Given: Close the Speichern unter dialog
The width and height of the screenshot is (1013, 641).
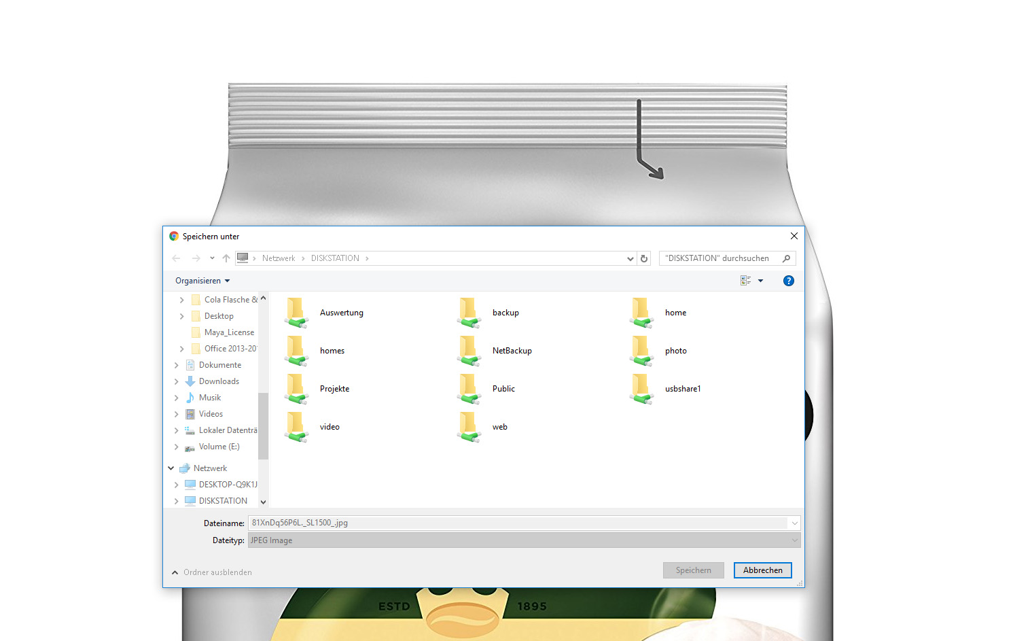Looking at the screenshot, I should [x=794, y=236].
